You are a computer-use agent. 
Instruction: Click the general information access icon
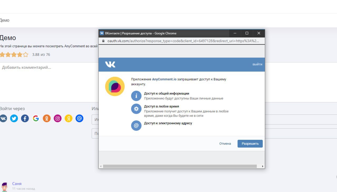136,96
